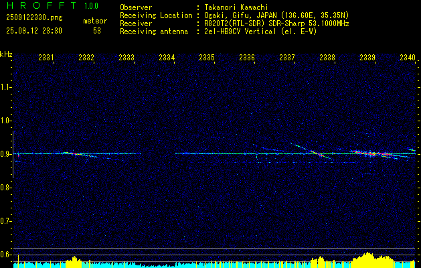The height and width of the screenshot is (268, 421).
Task: Click the Receiving antenna label
Action: click(154, 31)
